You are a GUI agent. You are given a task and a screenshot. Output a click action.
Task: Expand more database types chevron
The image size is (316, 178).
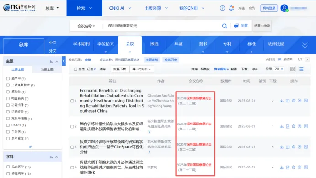tap(305, 45)
